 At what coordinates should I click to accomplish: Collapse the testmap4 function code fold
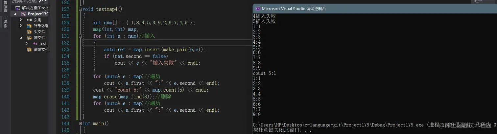[x=80, y=9]
